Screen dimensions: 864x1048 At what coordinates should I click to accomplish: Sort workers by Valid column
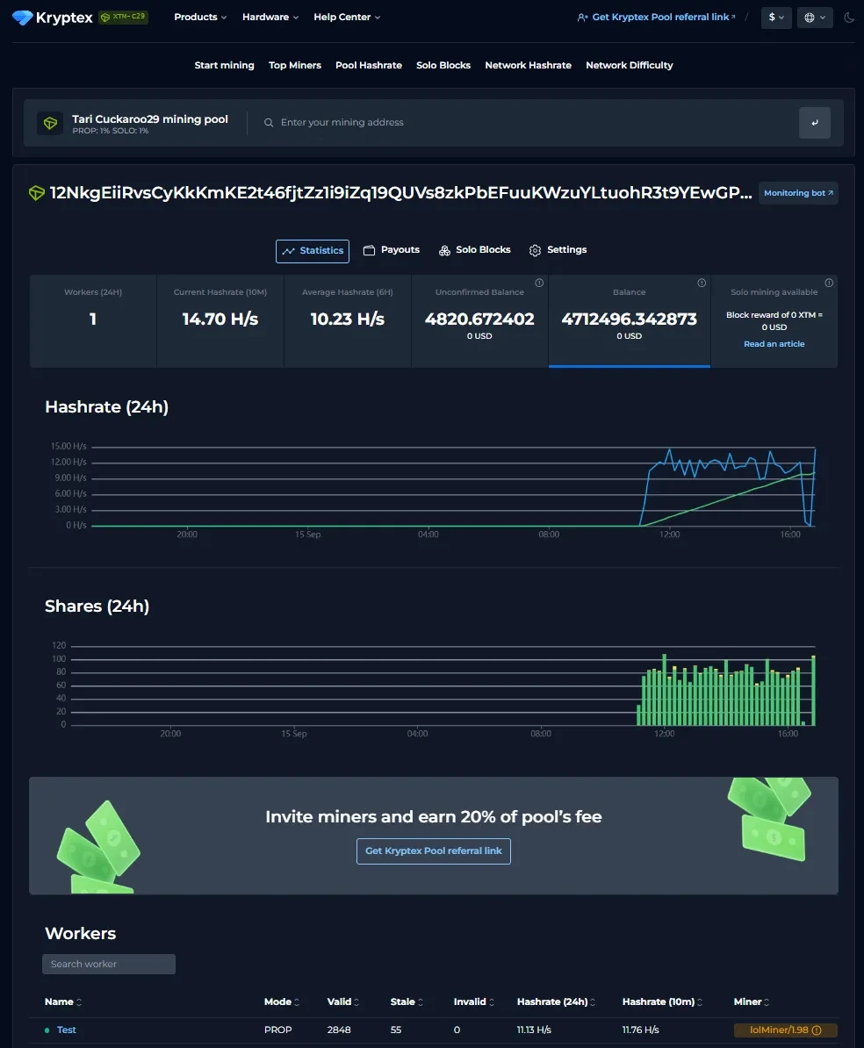point(342,1002)
